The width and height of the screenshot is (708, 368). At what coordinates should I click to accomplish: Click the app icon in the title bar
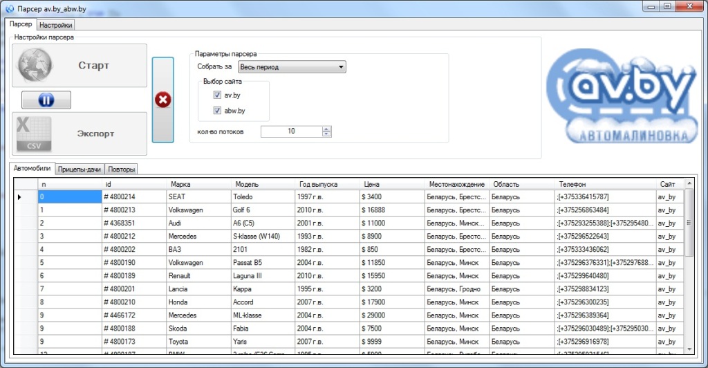[10, 8]
